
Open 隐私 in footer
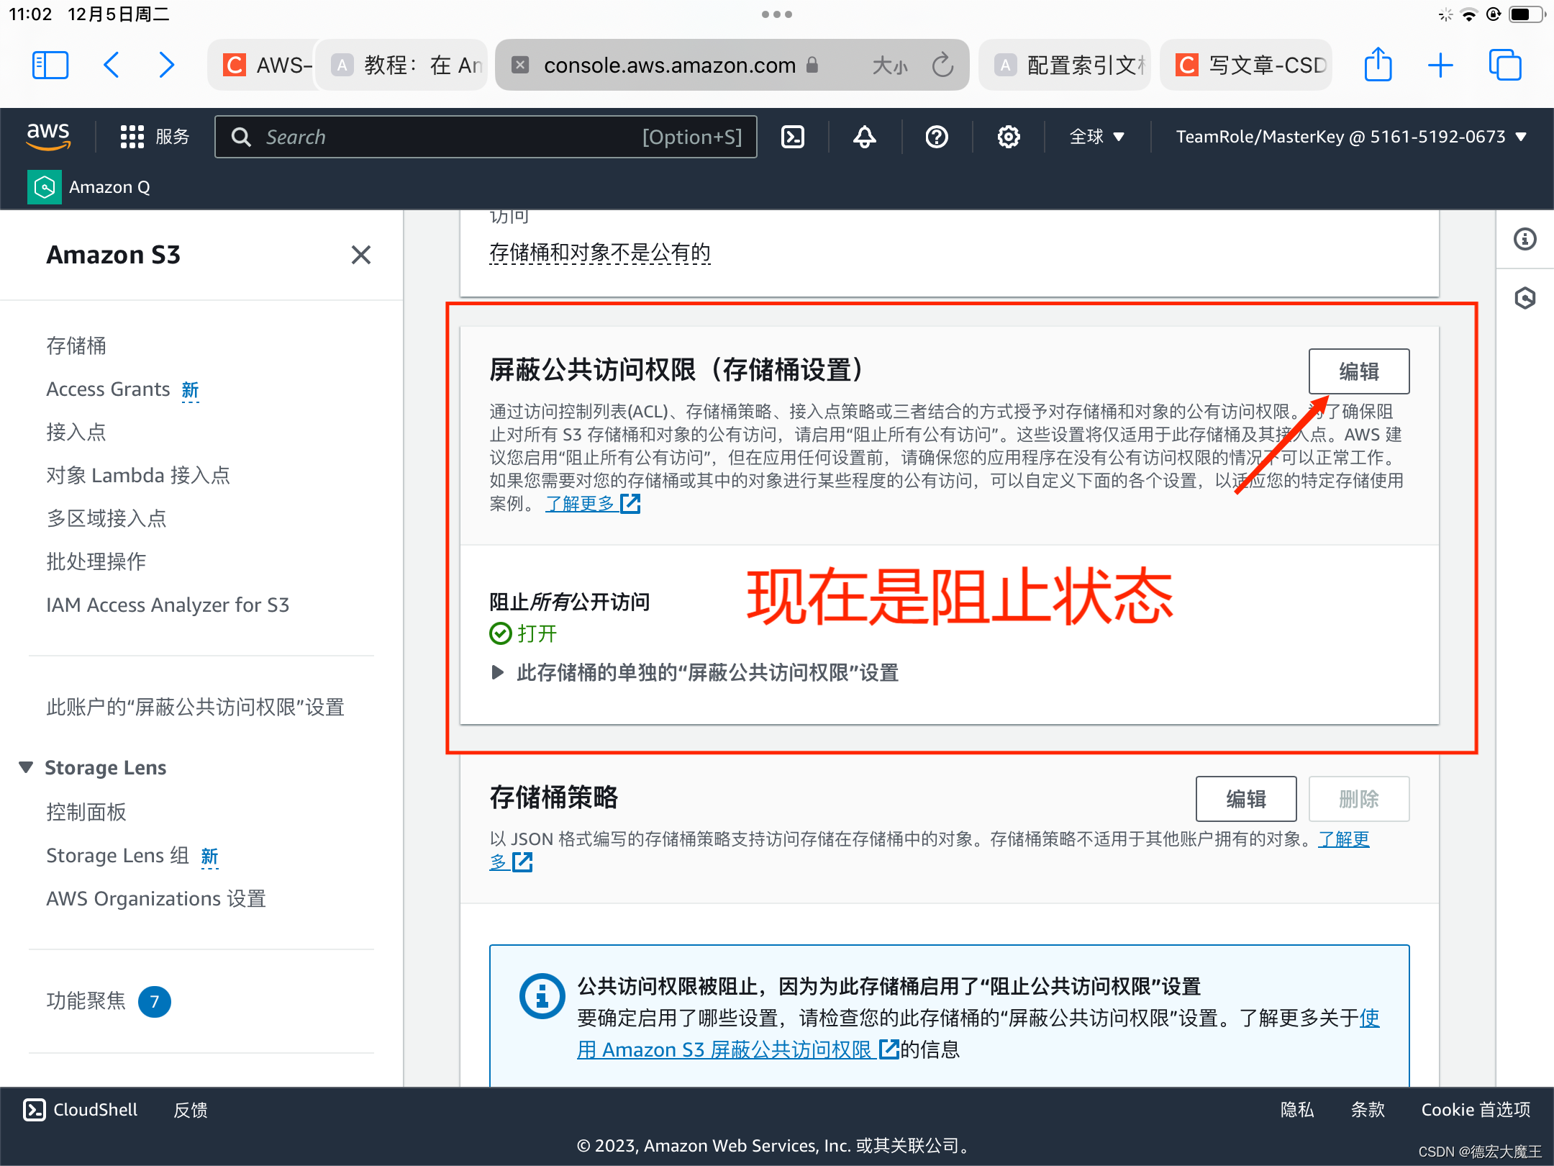1297,1110
